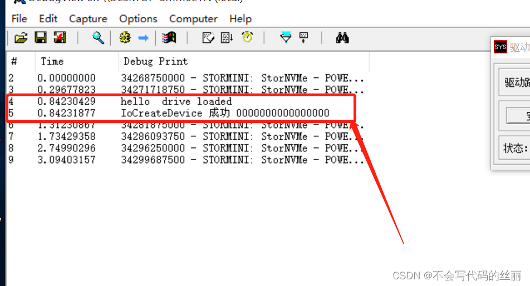Open the Capture menu
Screen dimensions: 530x286
coord(88,19)
